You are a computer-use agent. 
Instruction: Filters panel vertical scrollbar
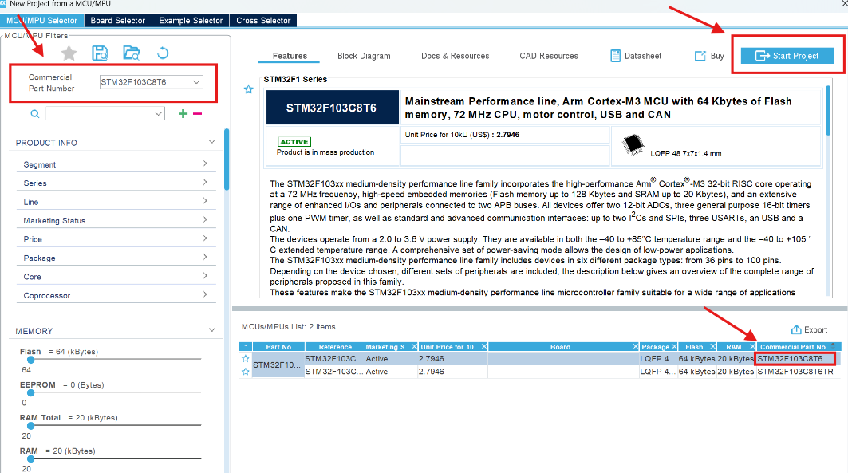tap(227, 160)
